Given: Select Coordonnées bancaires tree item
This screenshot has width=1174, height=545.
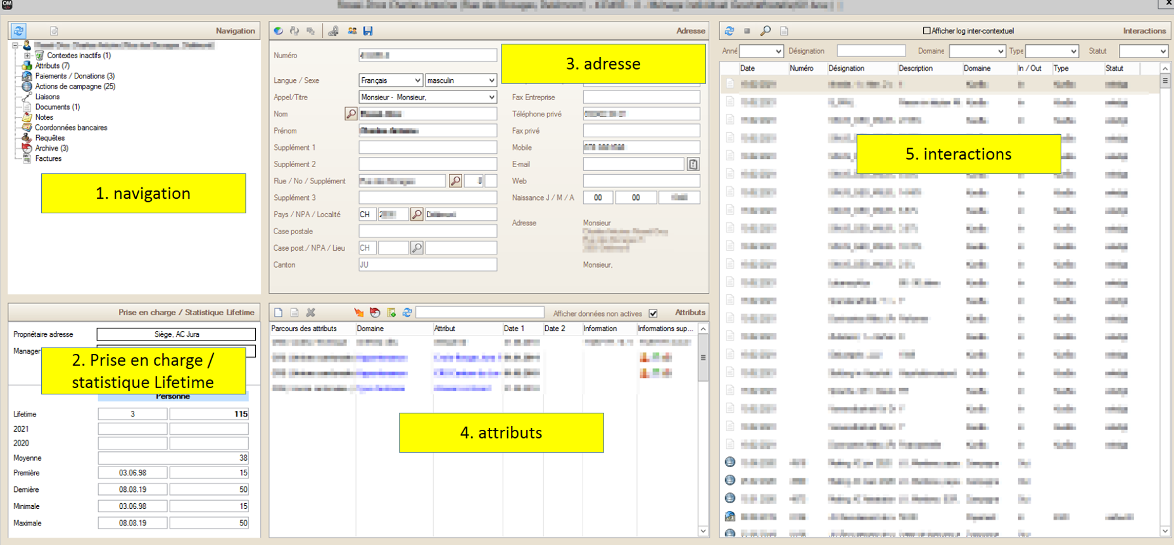Looking at the screenshot, I should (71, 127).
